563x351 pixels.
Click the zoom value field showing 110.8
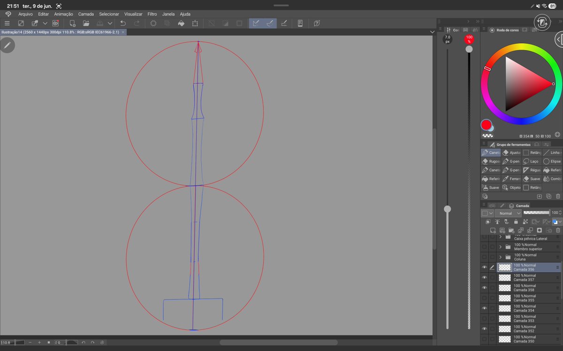point(12,343)
